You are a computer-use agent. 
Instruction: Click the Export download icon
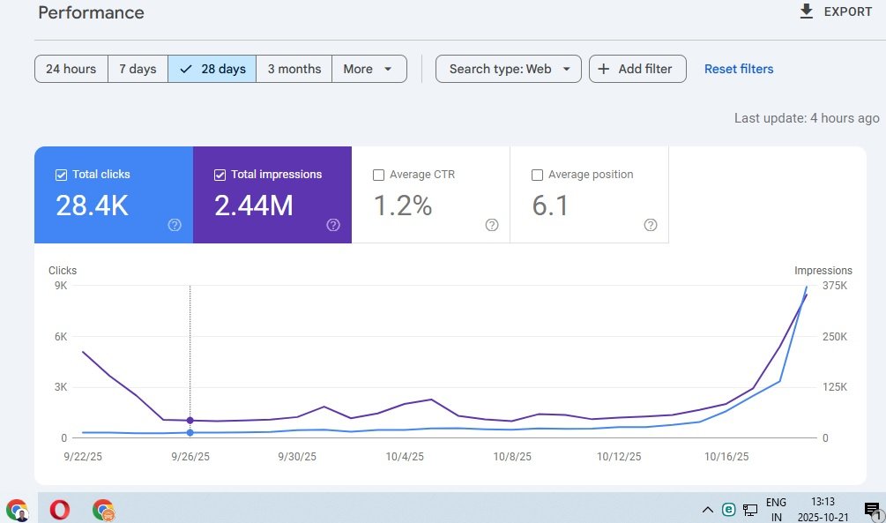(806, 11)
